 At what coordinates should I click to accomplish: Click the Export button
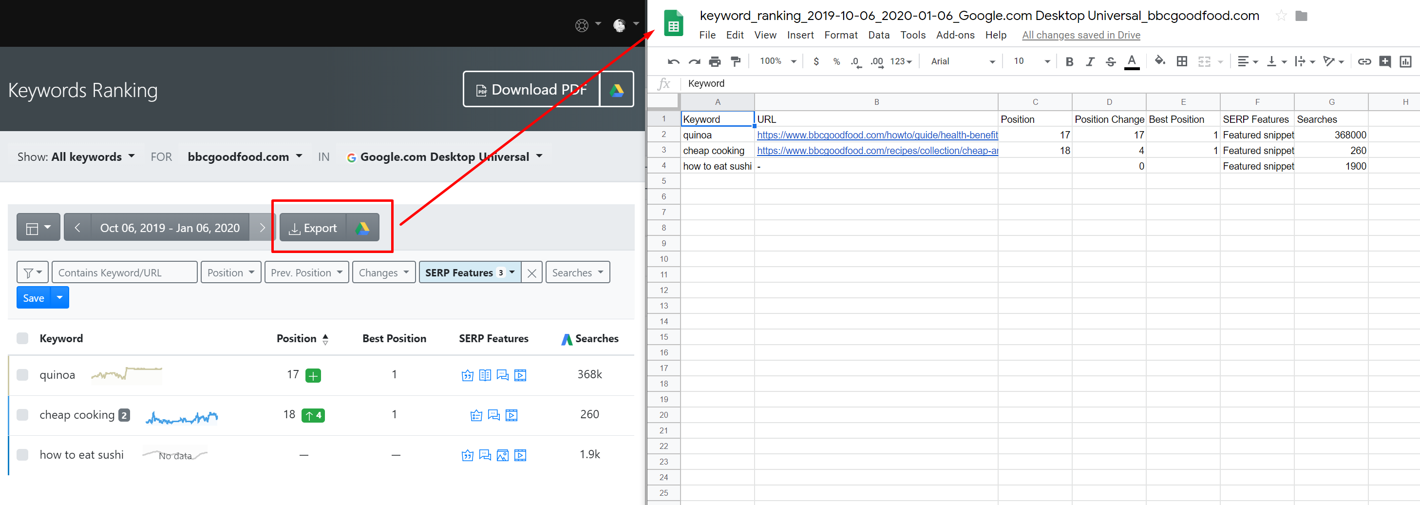pyautogui.click(x=313, y=228)
